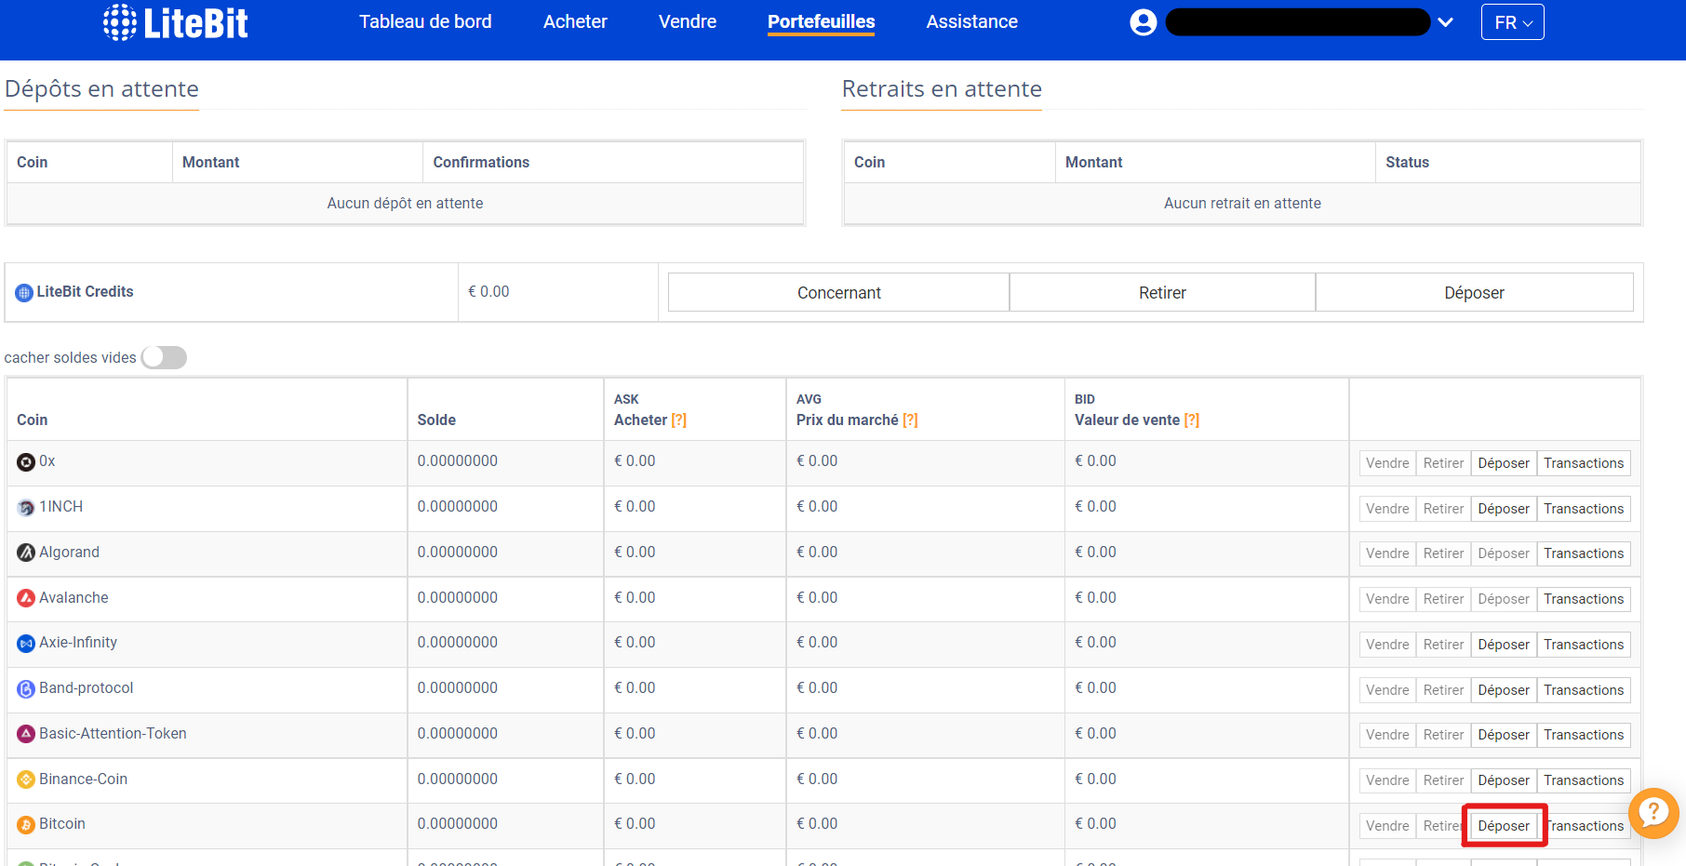Click the Avalanche coin icon
Image resolution: width=1686 pixels, height=866 pixels.
coord(25,598)
